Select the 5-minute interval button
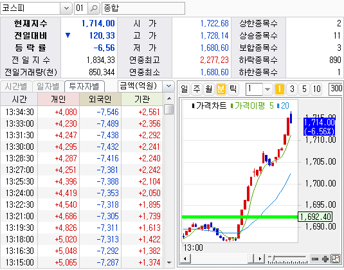This screenshot has height=270, width=344. click(304, 89)
